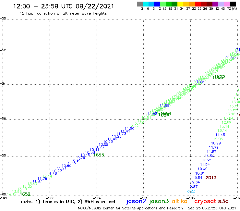Click the wave height value '12.14'

[x=47, y=176]
